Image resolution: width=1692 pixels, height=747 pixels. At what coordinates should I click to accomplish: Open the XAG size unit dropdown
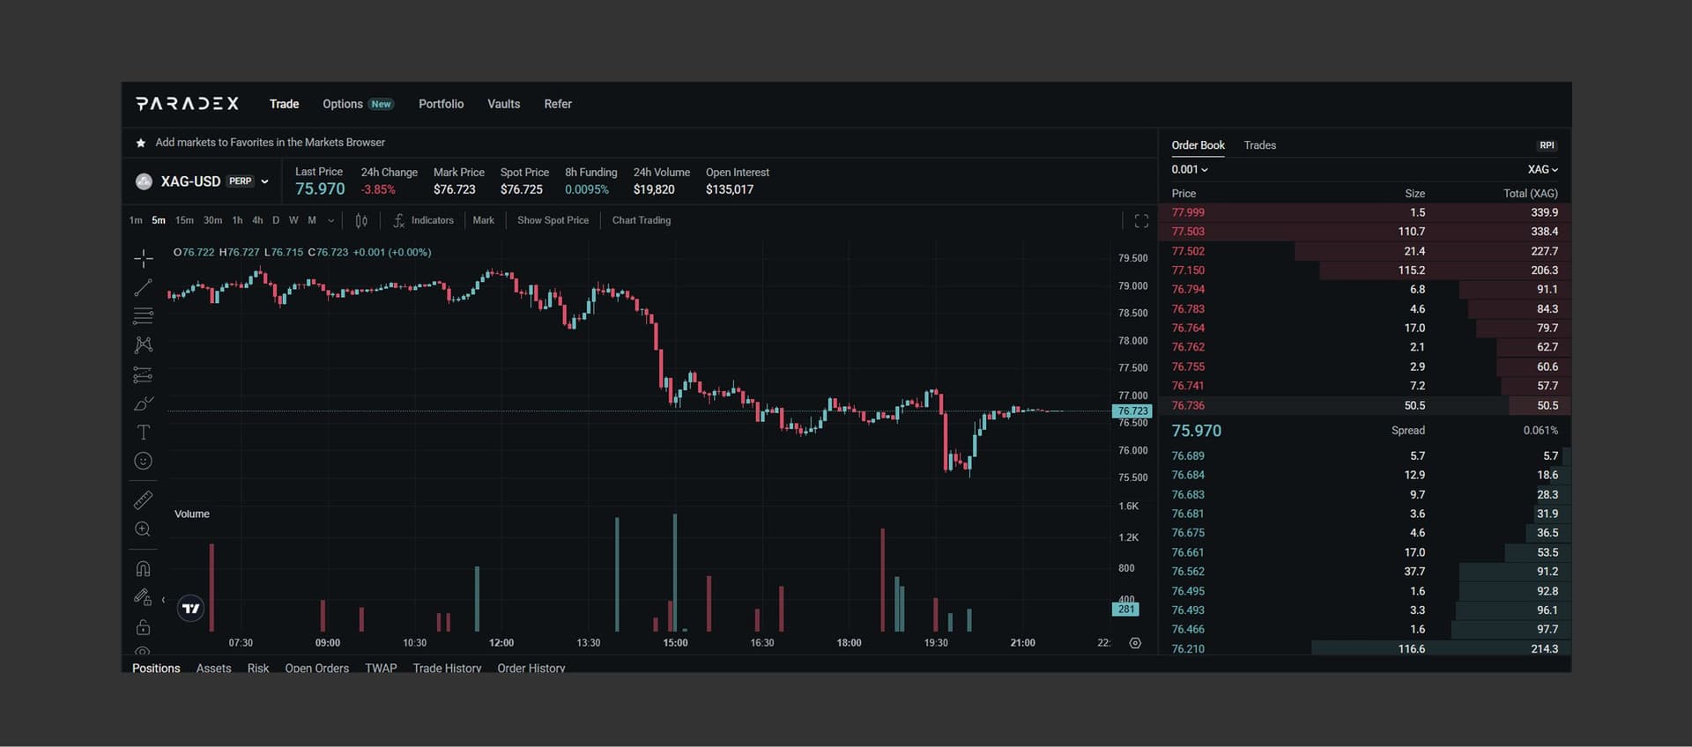tap(1542, 169)
